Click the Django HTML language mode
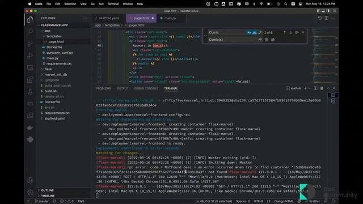The image size is (363, 204). click(x=284, y=201)
